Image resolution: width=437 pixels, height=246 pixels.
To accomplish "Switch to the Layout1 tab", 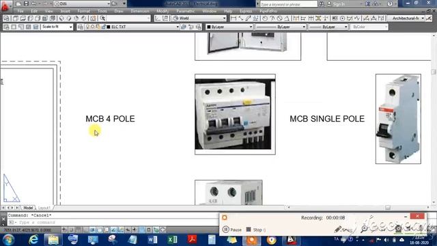I will point(44,208).
